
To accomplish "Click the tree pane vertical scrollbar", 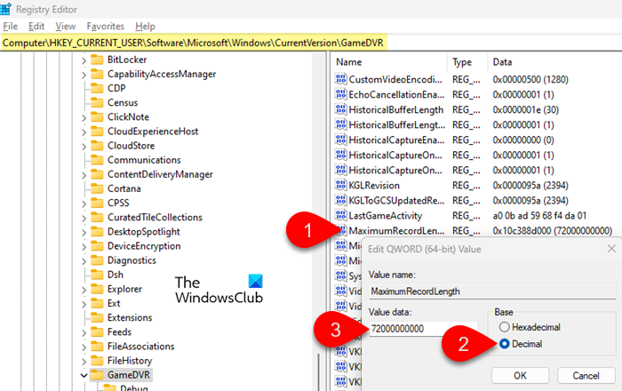I will tap(318, 222).
